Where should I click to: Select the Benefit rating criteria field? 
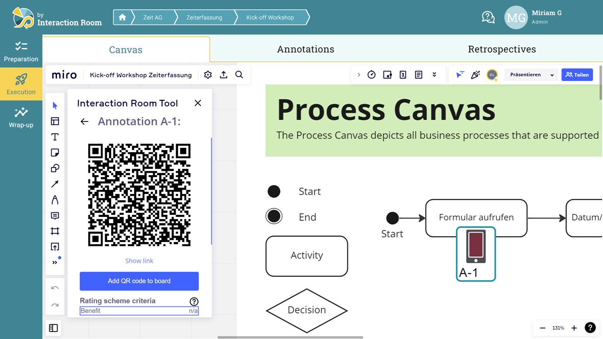139,311
